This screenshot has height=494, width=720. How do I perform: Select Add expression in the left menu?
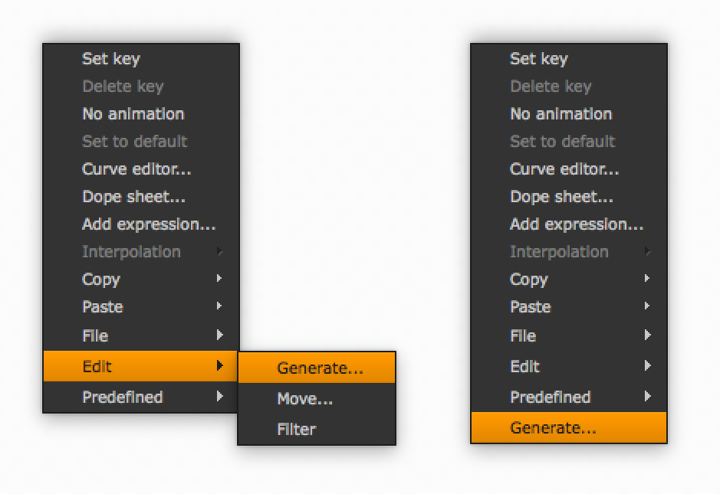149,224
